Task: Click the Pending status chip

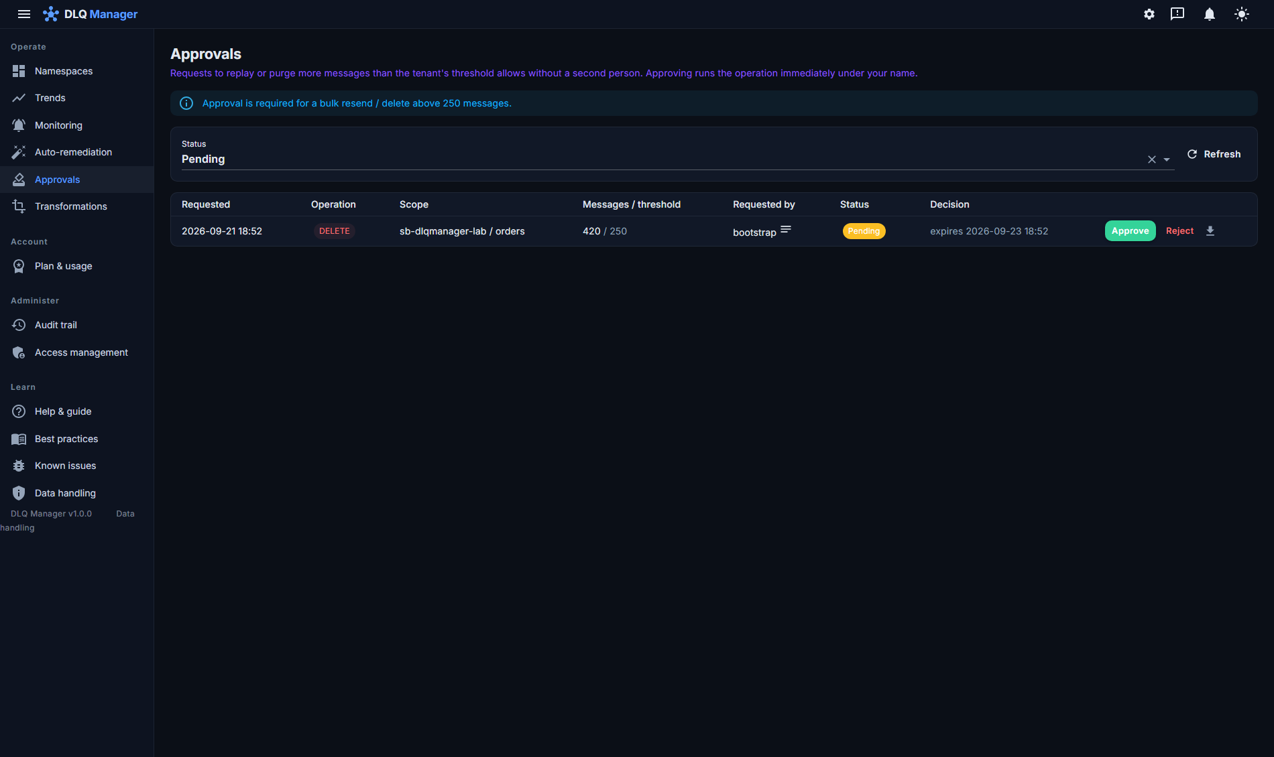Action: tap(864, 231)
